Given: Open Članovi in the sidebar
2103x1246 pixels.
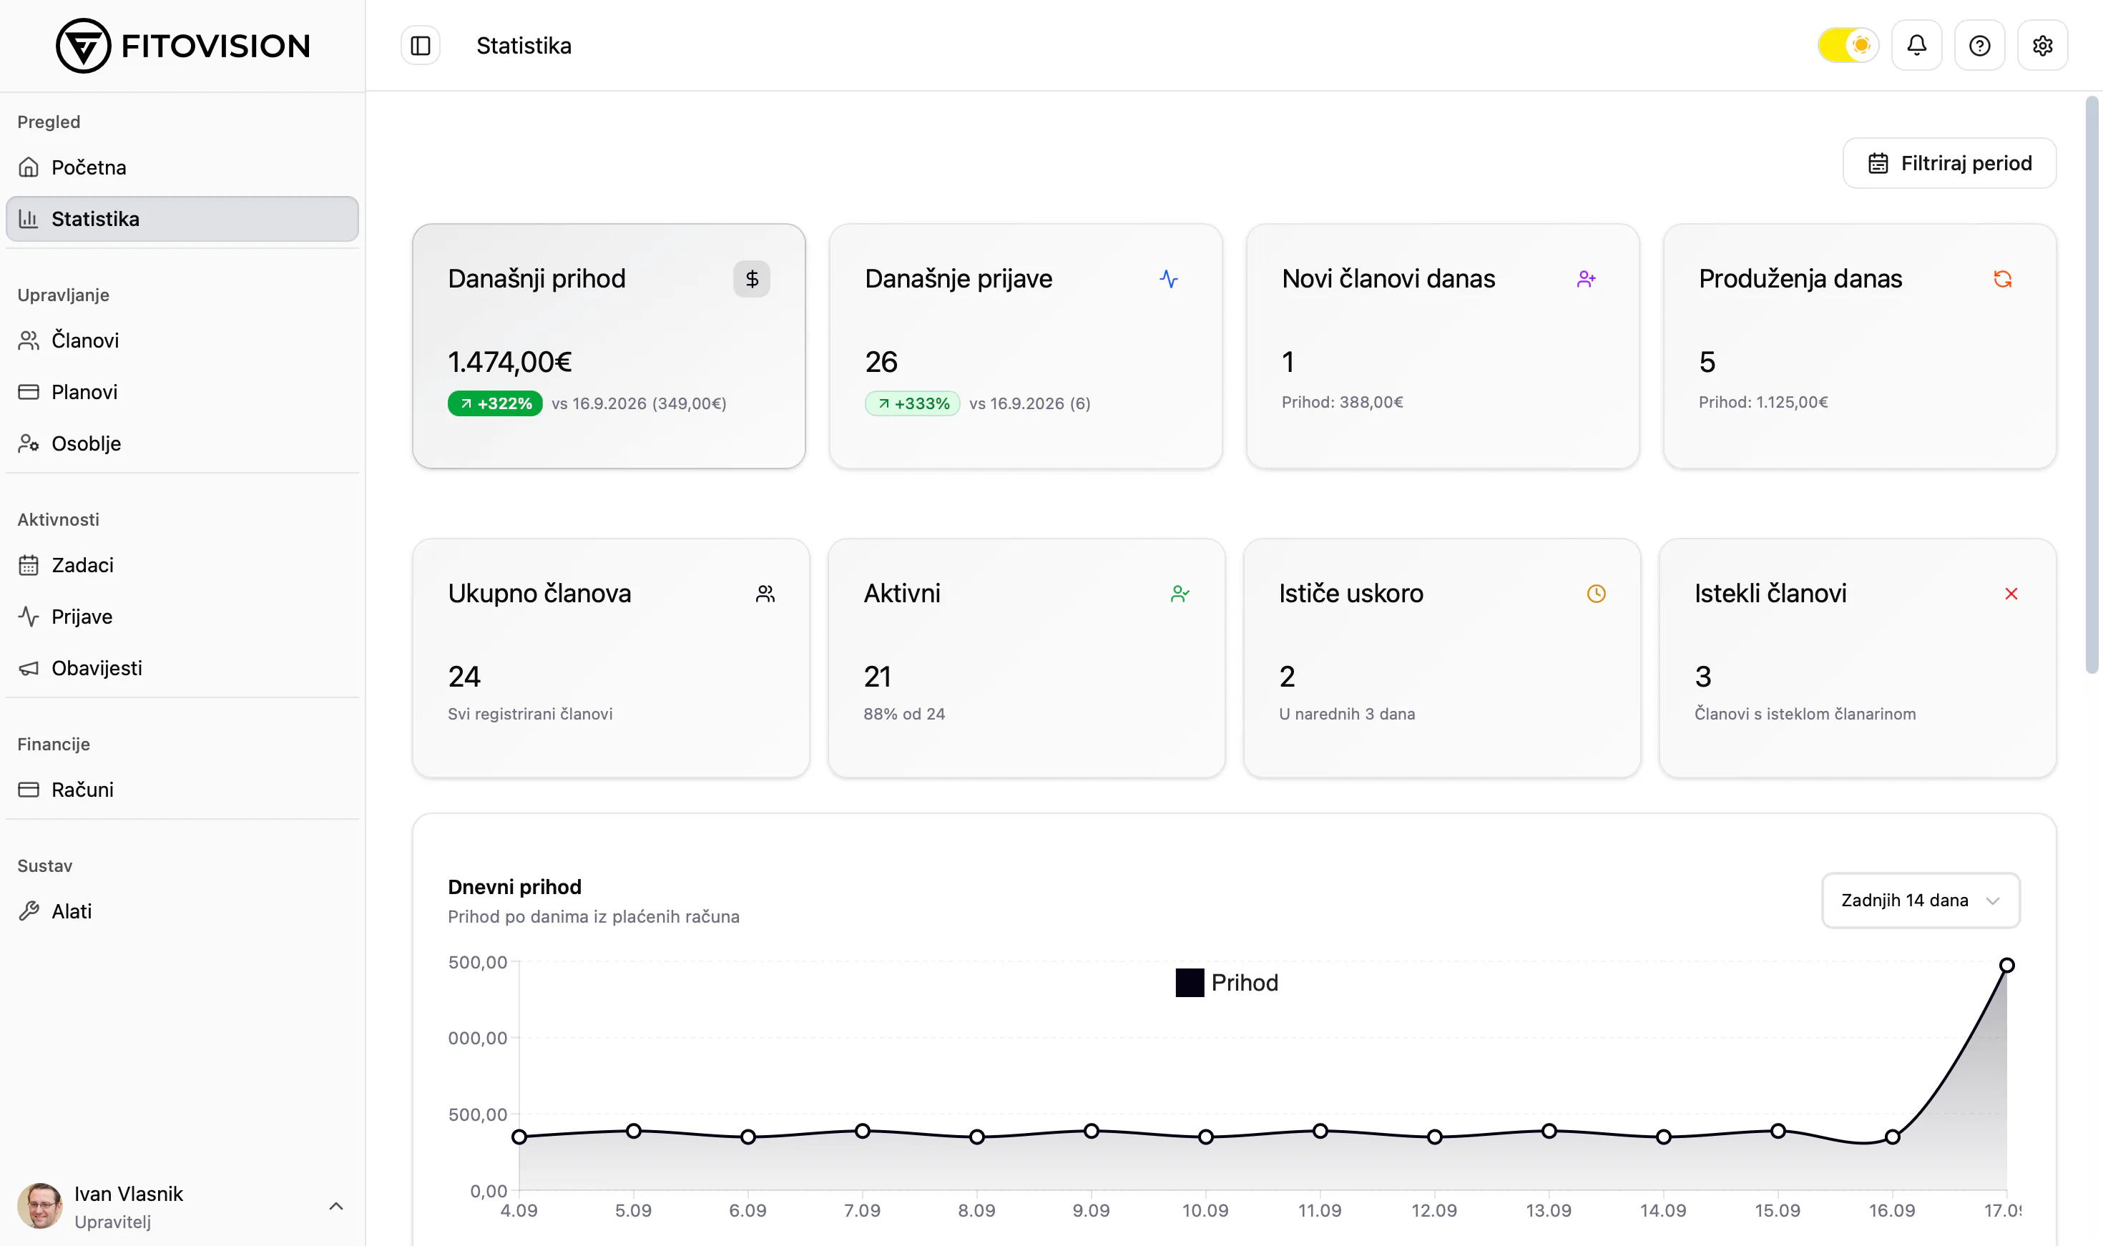Looking at the screenshot, I should [x=182, y=340].
